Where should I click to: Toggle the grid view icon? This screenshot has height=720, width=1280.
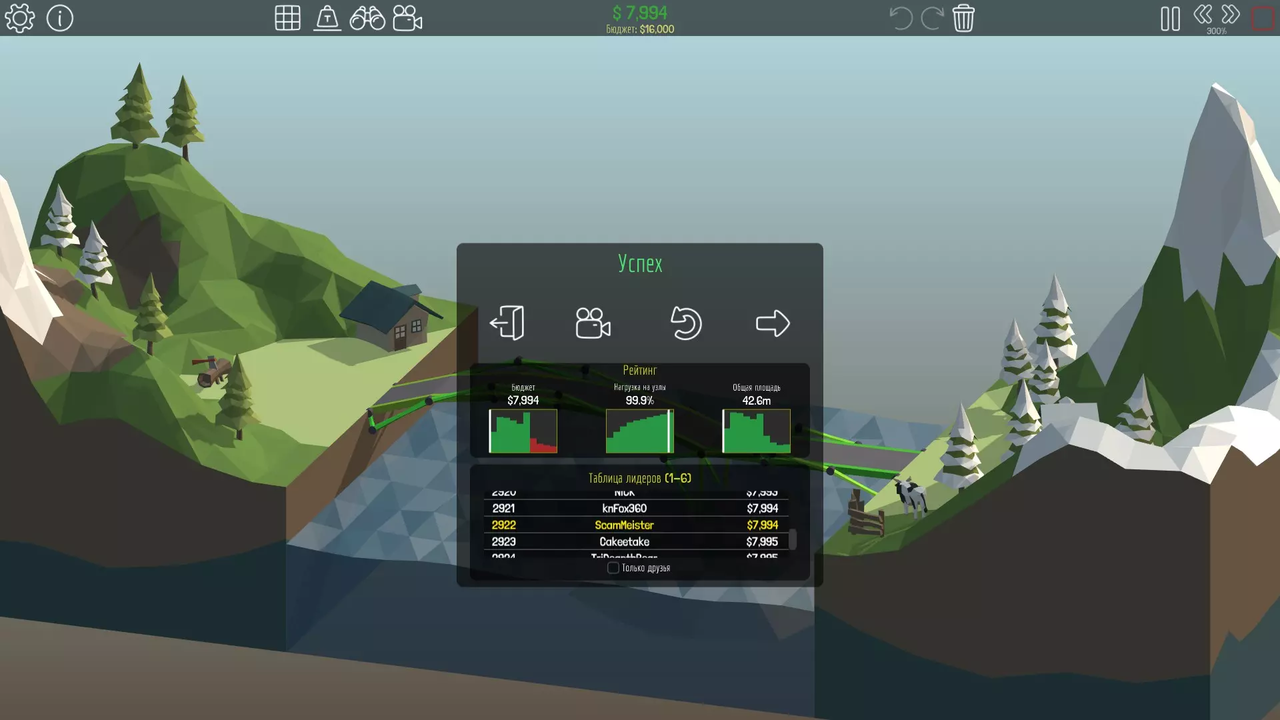(287, 18)
